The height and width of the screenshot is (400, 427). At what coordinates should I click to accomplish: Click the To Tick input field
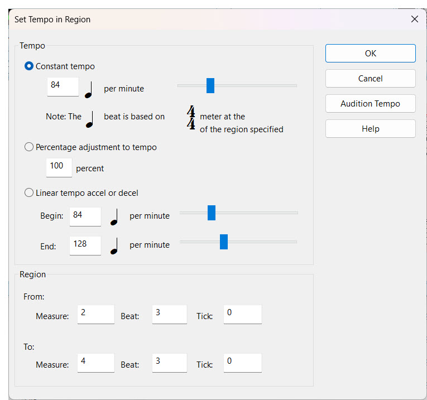[242, 363]
